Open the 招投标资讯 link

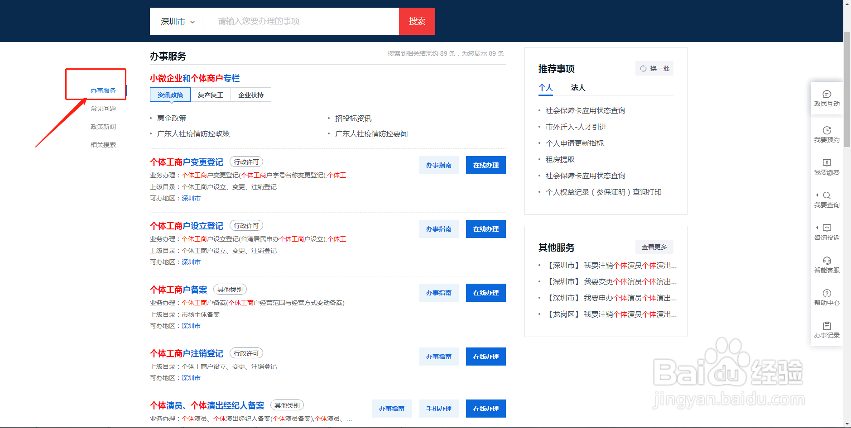tap(353, 118)
